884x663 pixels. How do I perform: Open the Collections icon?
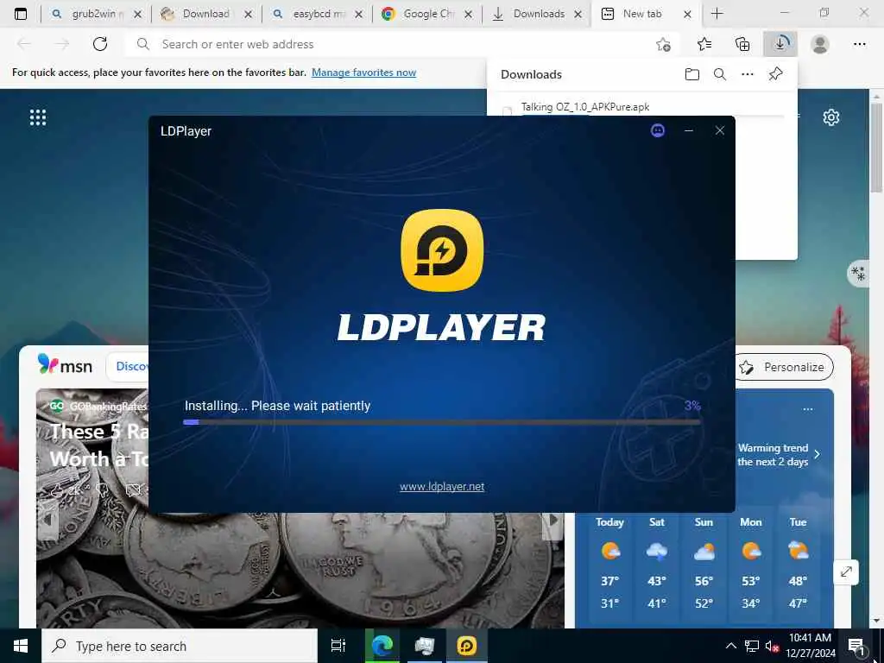pyautogui.click(x=742, y=44)
